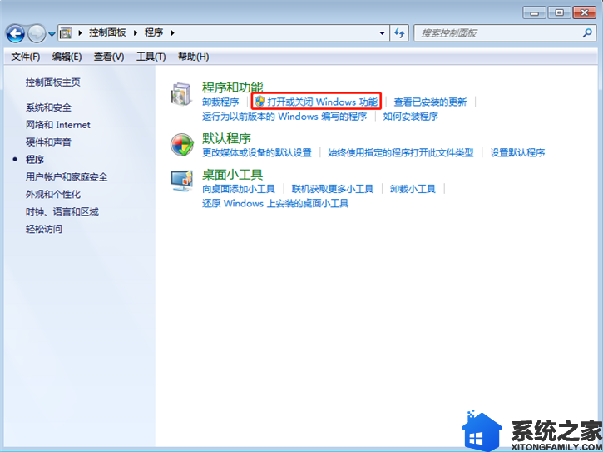Open 打开或关闭 Windows 功能 link
The width and height of the screenshot is (603, 452).
click(x=322, y=102)
